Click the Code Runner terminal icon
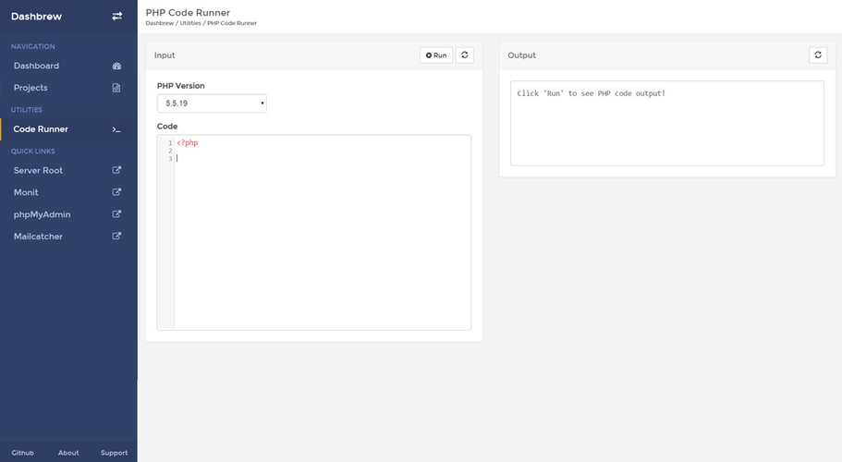The height and width of the screenshot is (462, 842). coord(116,129)
